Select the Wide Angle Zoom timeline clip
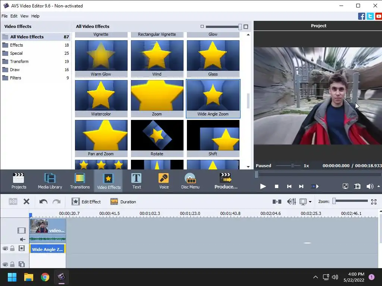 click(x=47, y=249)
